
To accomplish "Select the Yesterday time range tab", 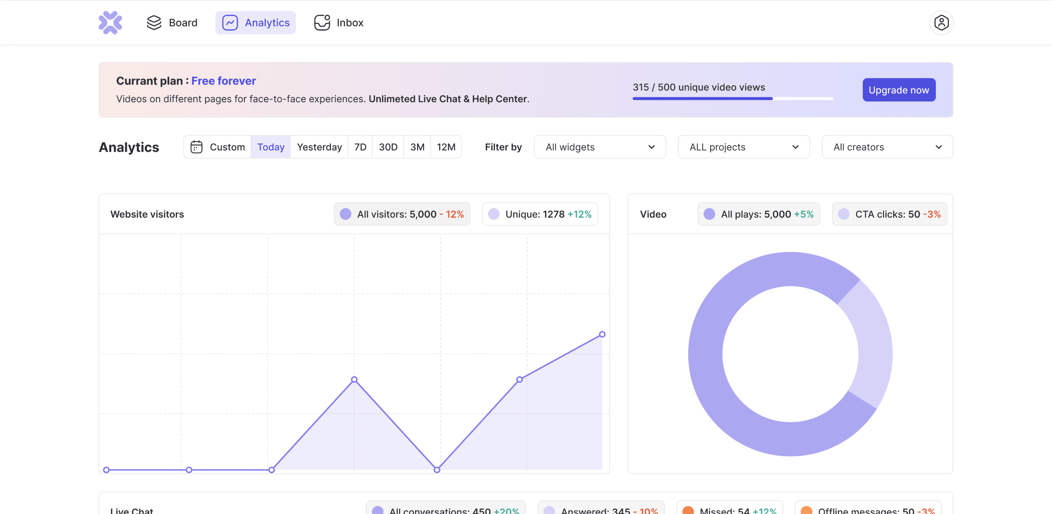I will point(319,147).
